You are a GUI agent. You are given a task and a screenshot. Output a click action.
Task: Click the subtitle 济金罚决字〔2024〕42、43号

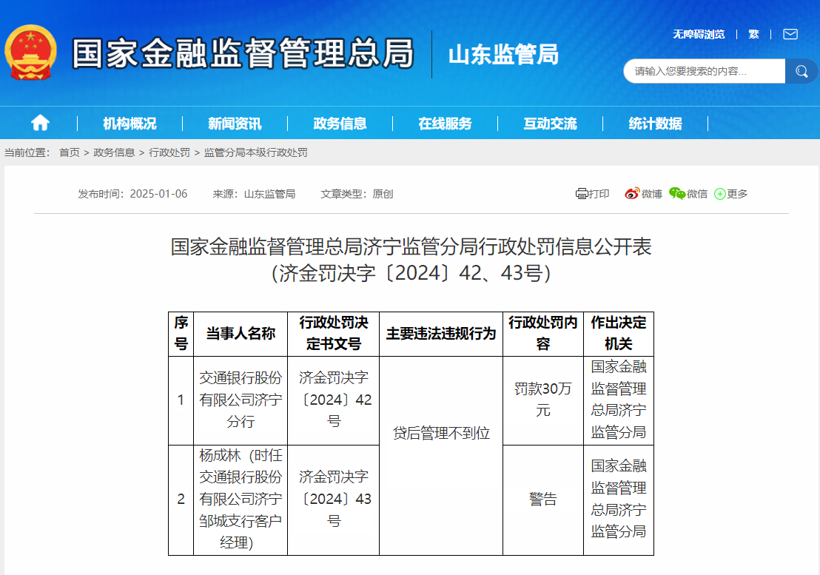click(x=411, y=273)
